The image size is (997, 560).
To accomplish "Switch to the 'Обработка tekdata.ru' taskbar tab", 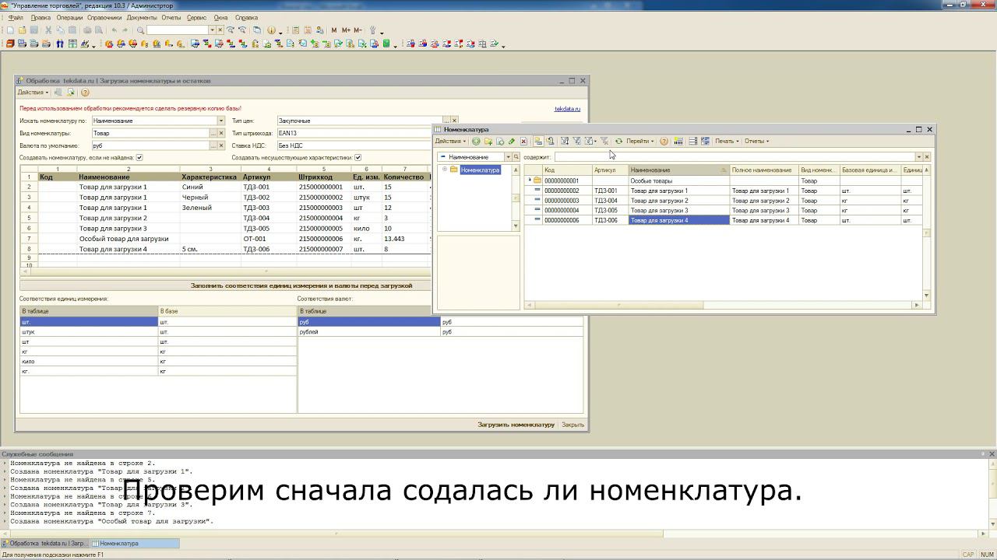I will pos(46,544).
